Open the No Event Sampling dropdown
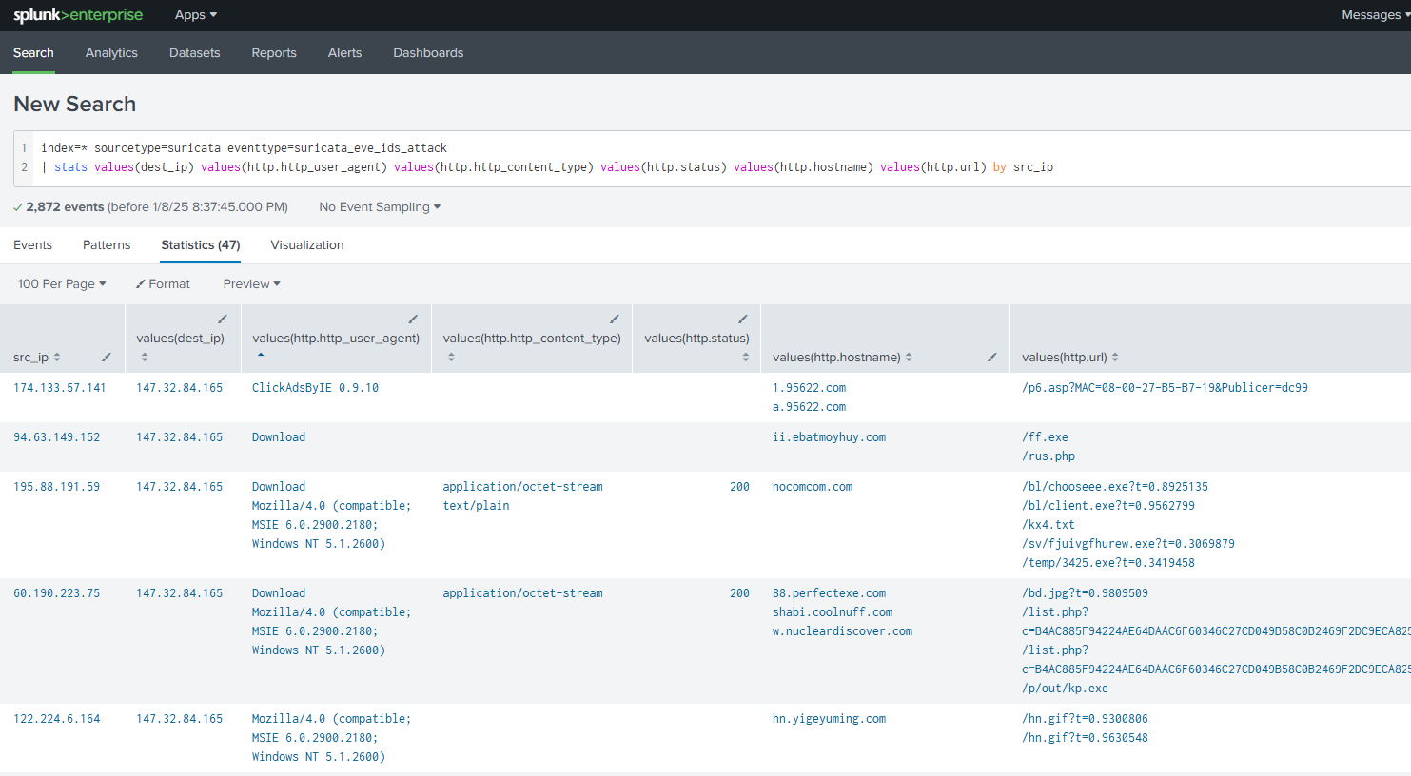 pyautogui.click(x=379, y=206)
